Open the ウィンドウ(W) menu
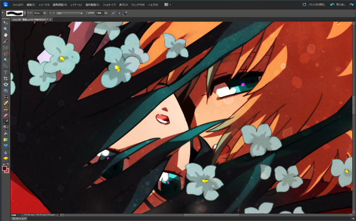 (x=138, y=4)
